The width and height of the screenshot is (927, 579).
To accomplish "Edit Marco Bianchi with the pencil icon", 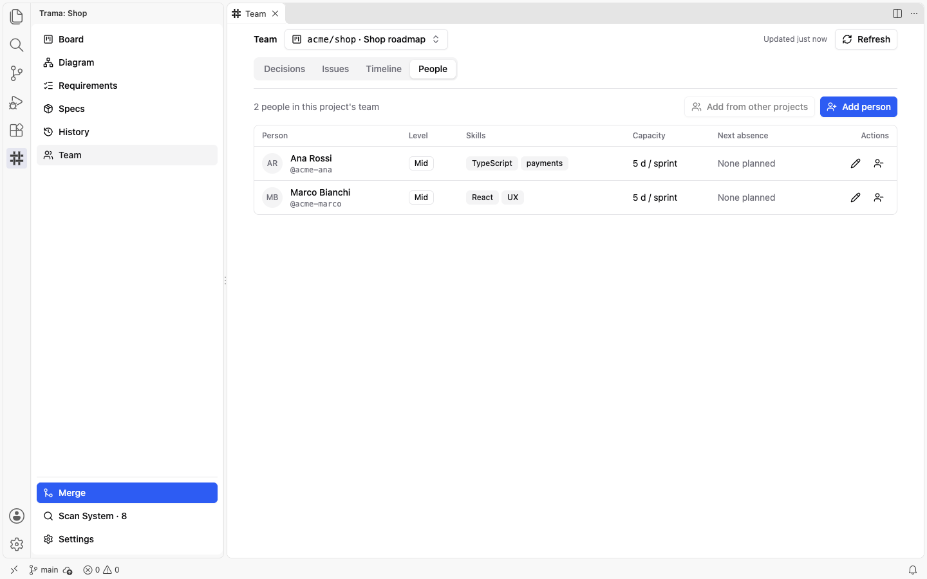I will pos(856,198).
